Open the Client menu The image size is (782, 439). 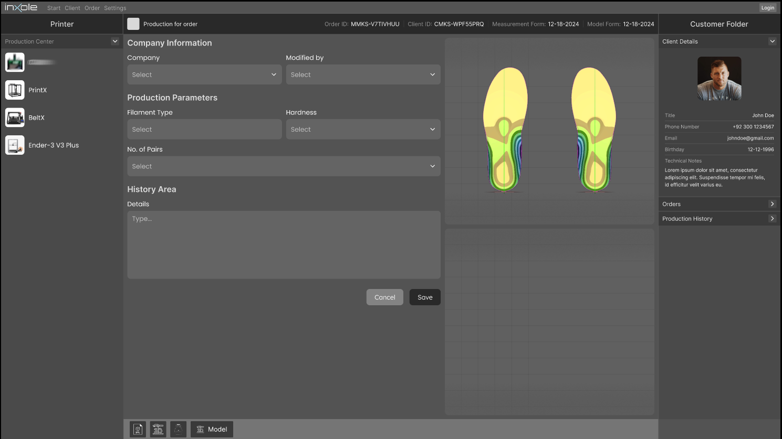[x=72, y=8]
